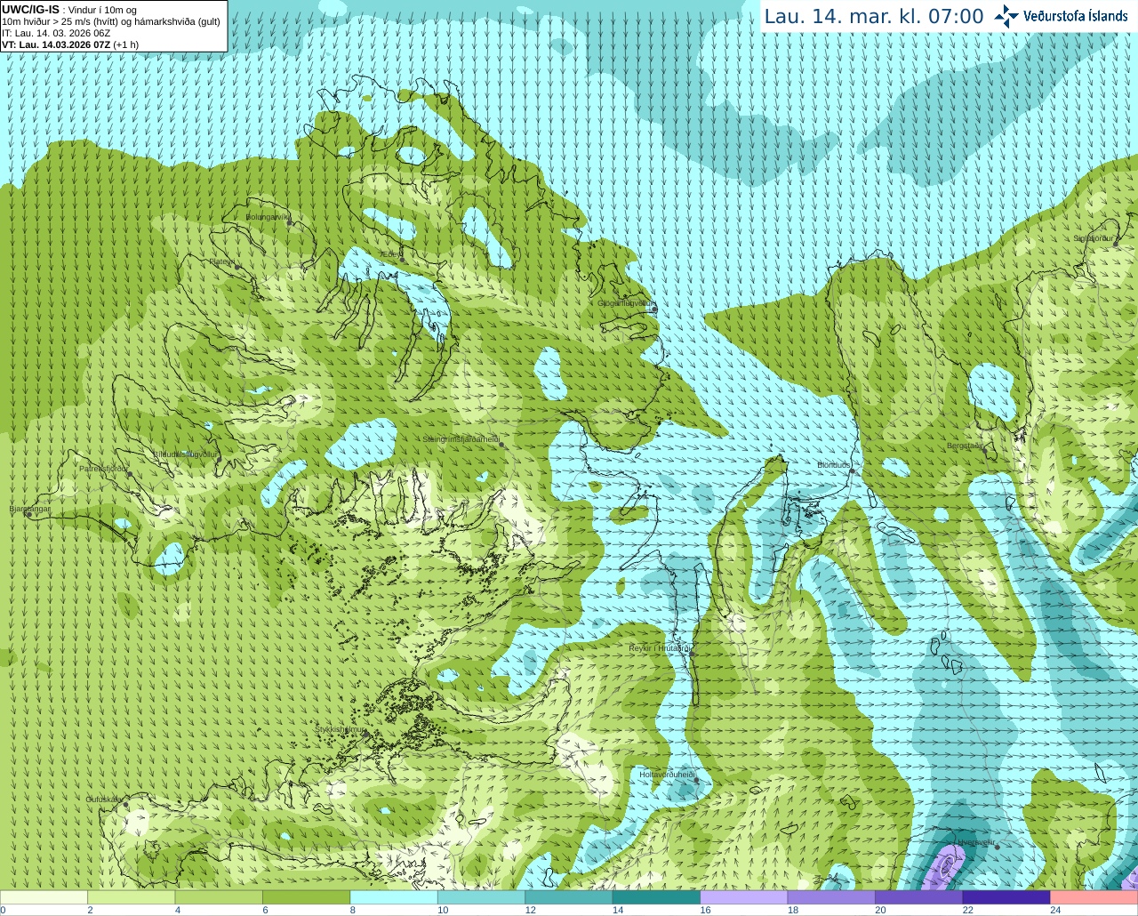Select the 4–6 m/s green legend swatch

(219, 897)
